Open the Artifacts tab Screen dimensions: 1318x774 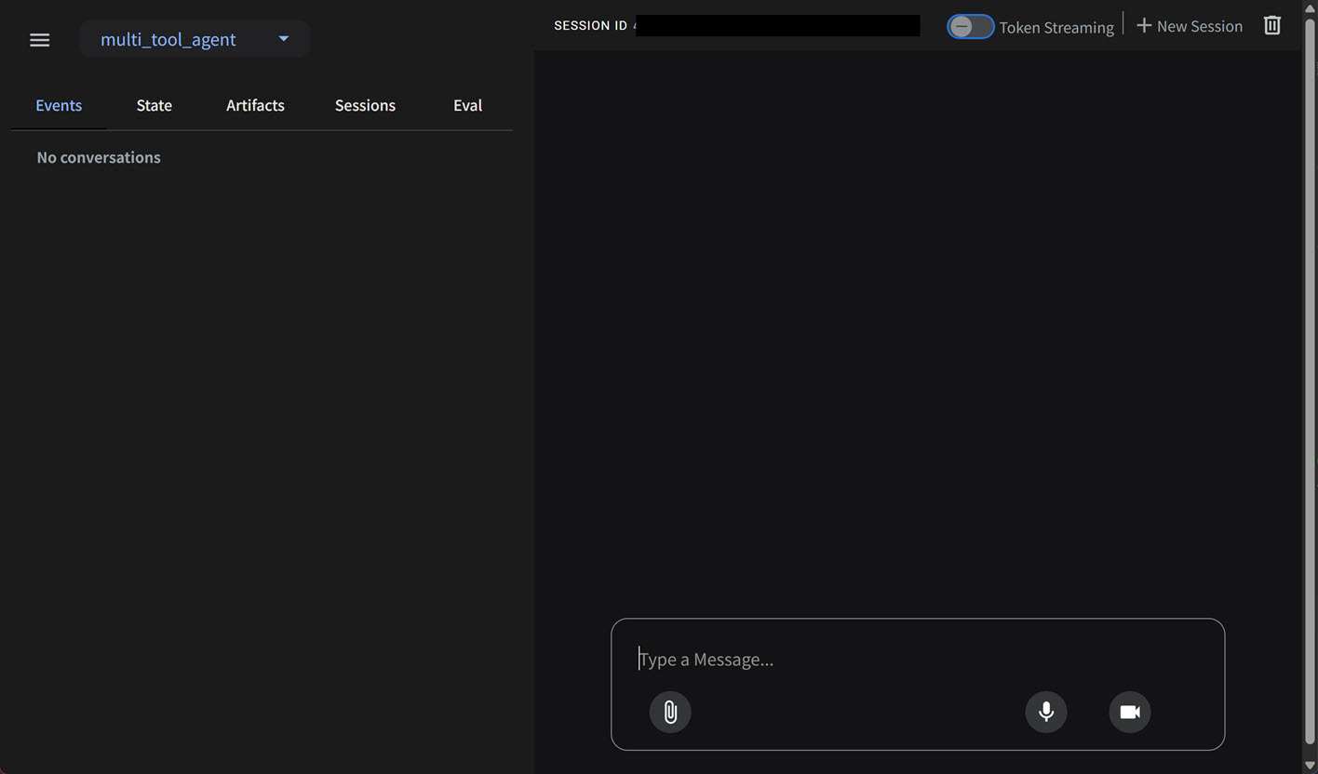pyautogui.click(x=255, y=105)
